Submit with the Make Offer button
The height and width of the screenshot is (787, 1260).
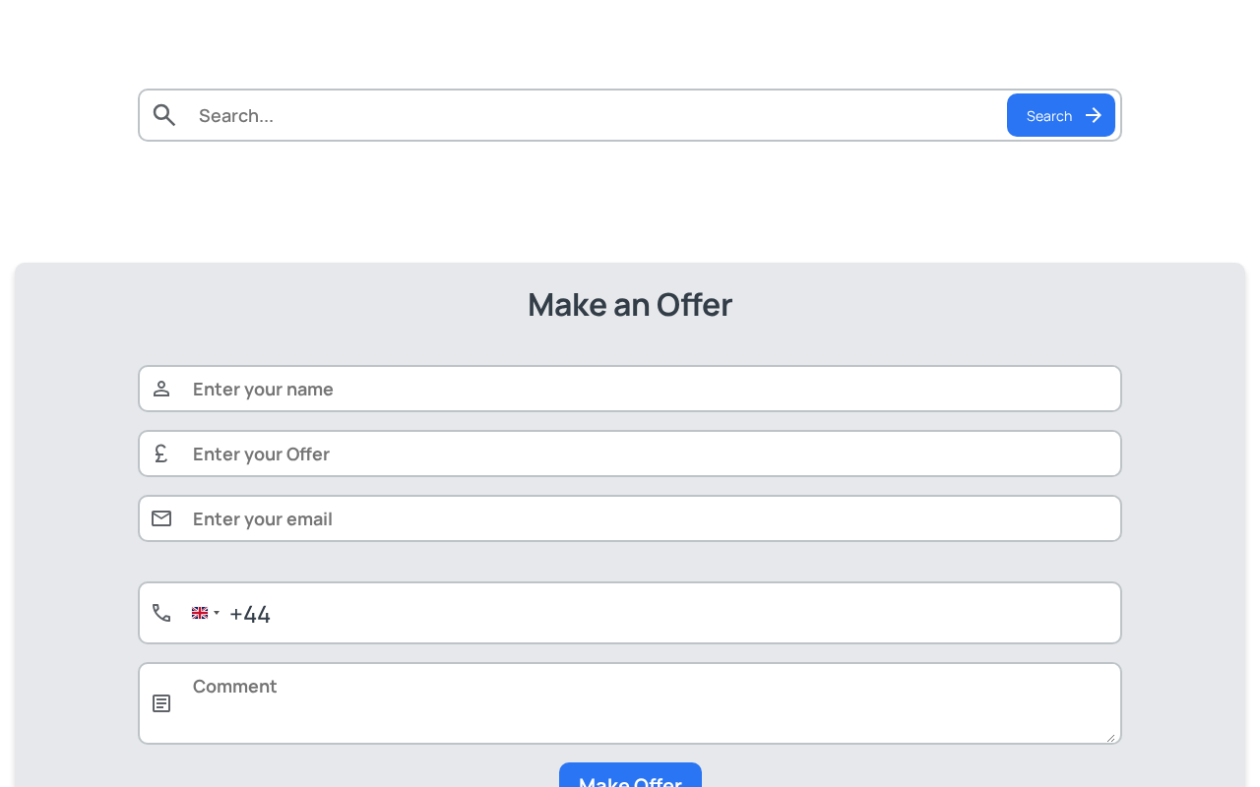[630, 775]
